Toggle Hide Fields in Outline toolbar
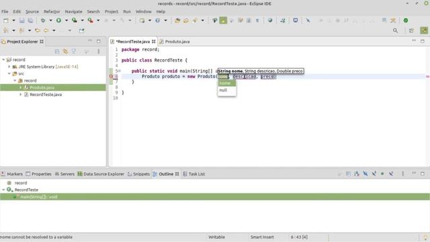This screenshot has height=242, width=430. point(365,174)
